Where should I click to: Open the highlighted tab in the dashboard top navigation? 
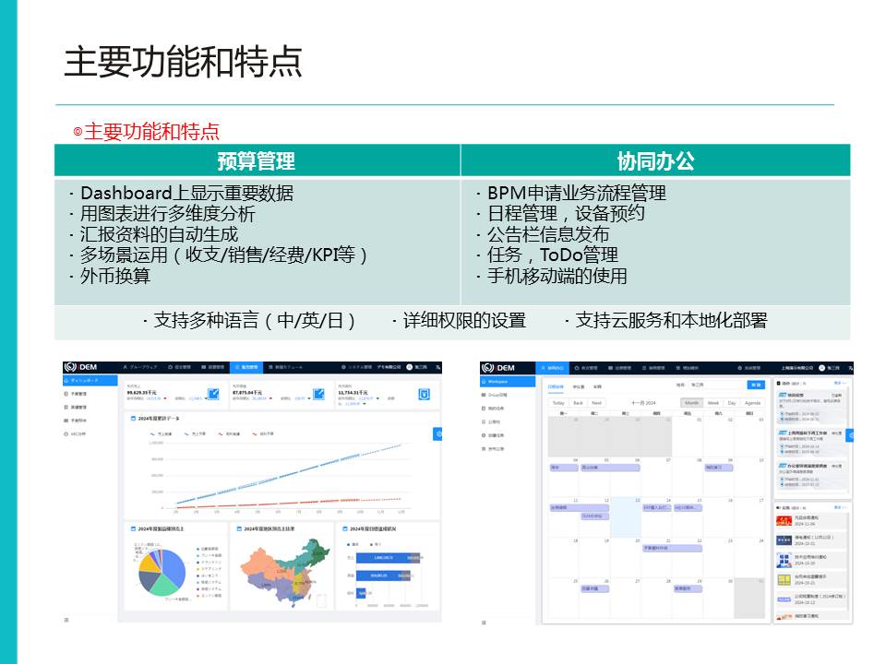click(x=247, y=367)
